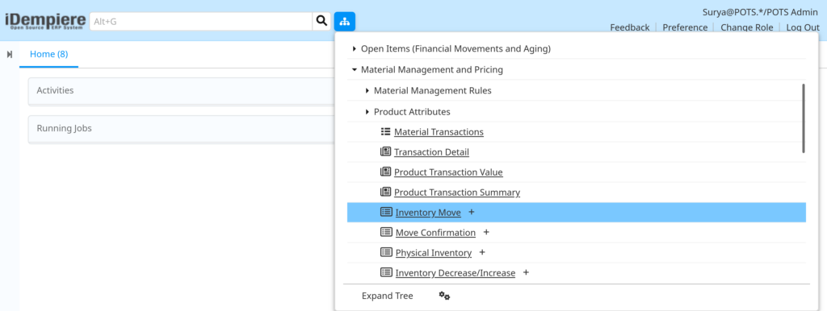Click Feedback in header
The height and width of the screenshot is (311, 827).
coord(630,27)
